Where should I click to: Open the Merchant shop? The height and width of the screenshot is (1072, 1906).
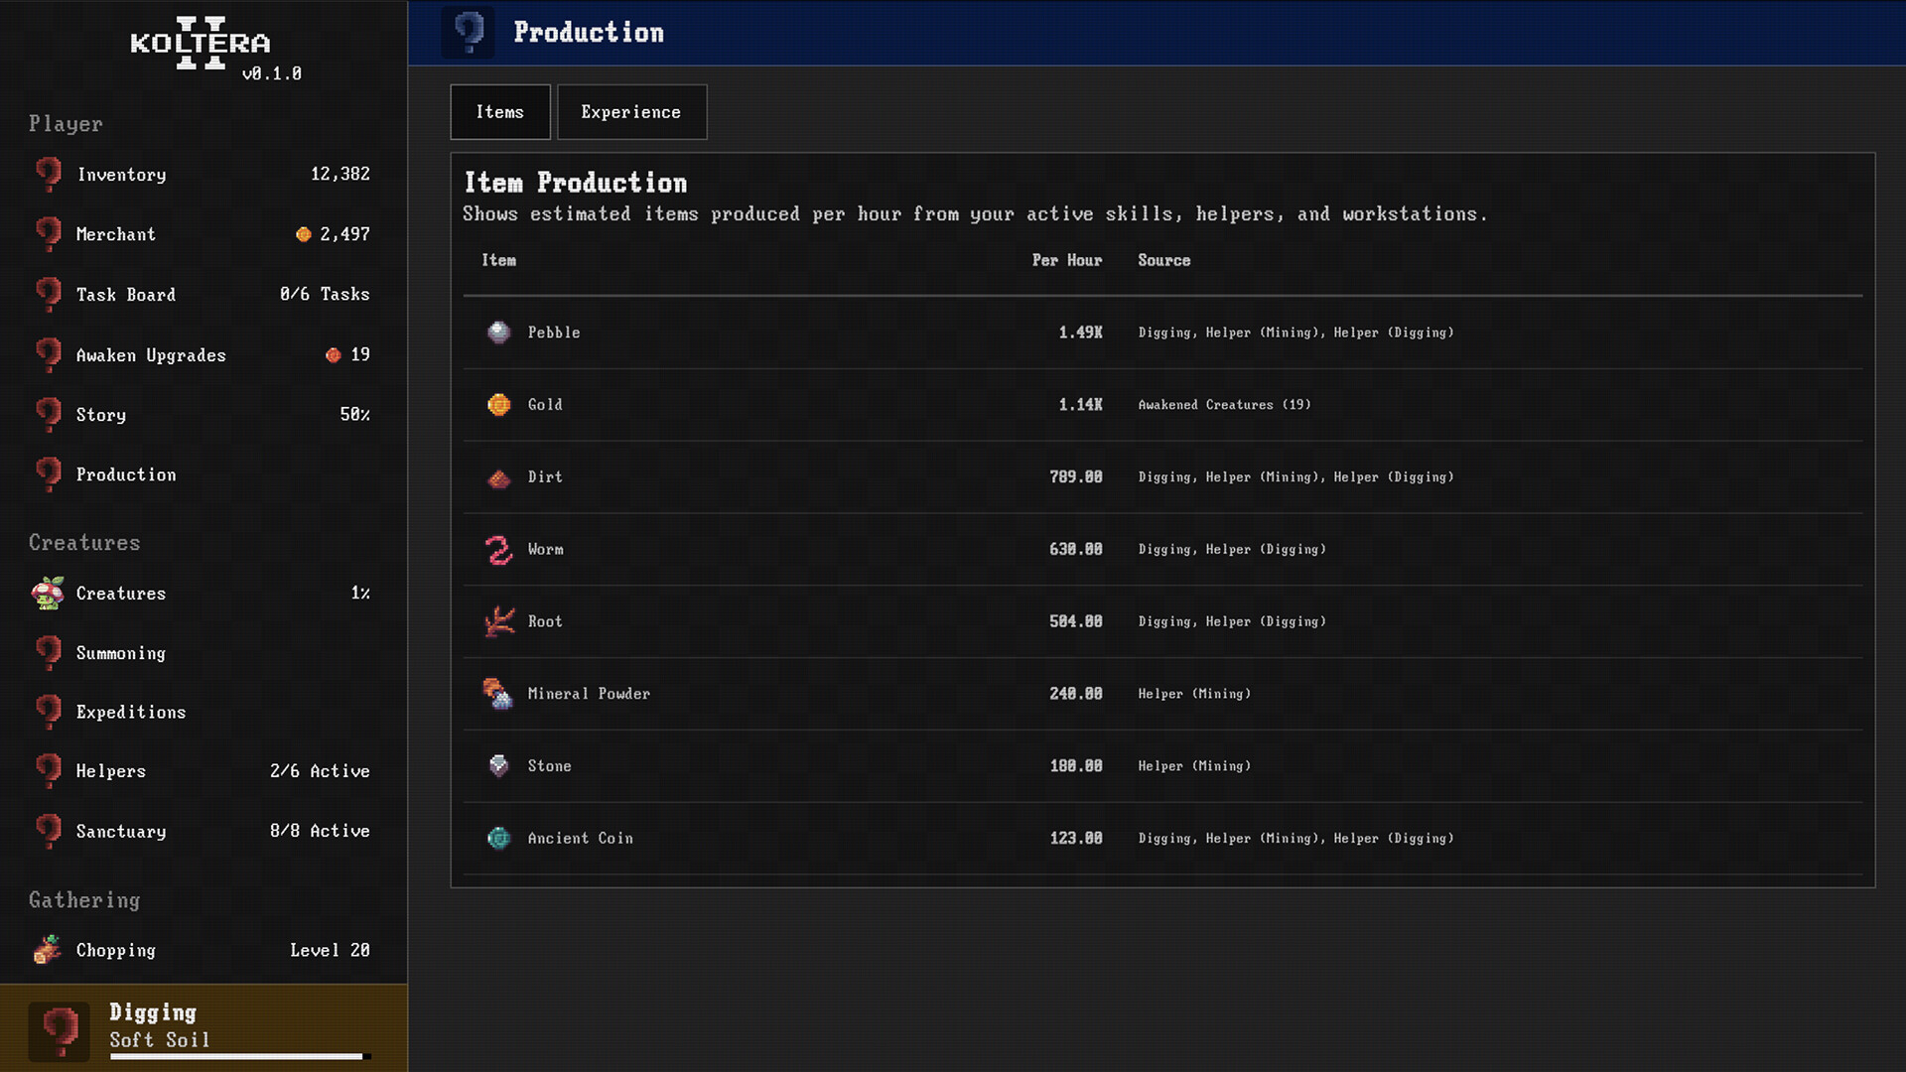[116, 234]
